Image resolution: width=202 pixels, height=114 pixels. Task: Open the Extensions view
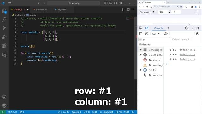(x=4, y=46)
